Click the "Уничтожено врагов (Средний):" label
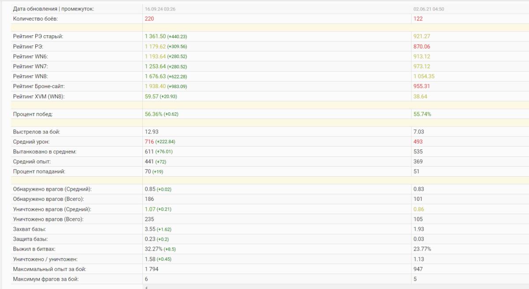529x289 pixels. point(52,209)
